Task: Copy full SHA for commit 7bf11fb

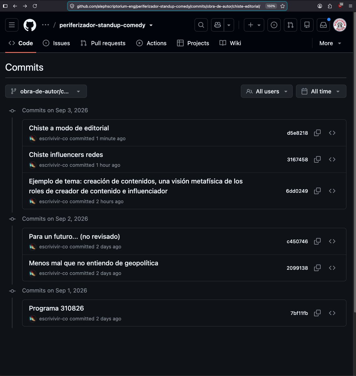Action: (x=317, y=313)
